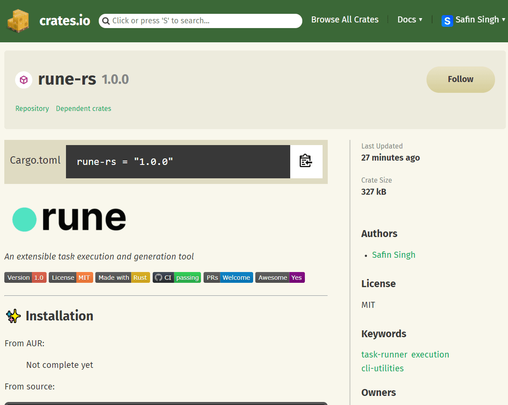Click the crate description tagline text

click(99, 256)
